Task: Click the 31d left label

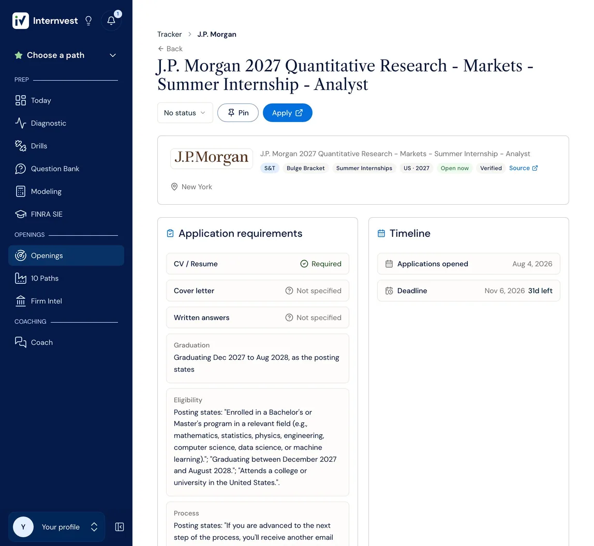Action: tap(540, 291)
